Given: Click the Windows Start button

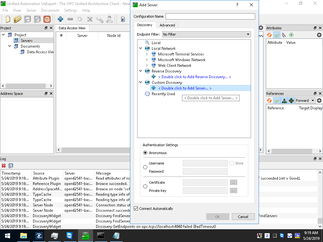Looking at the screenshot, I should coord(8,236).
